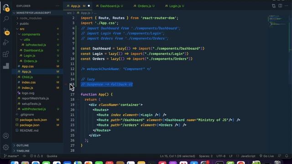This screenshot has height=164, width=292.
Task: Change UTF-8 file encoding
Action: click(221, 156)
